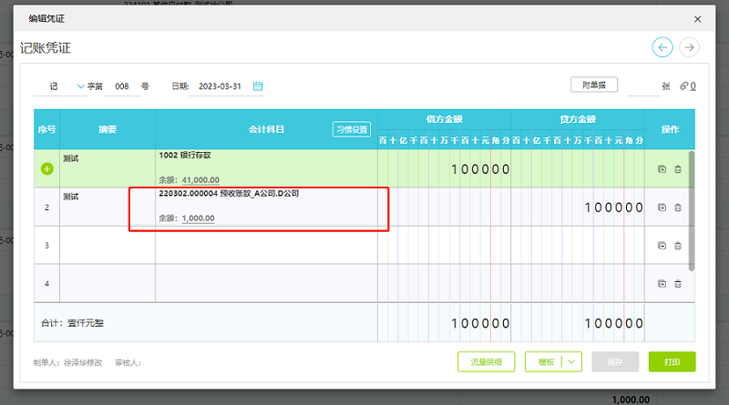Insert row icon for row 4
Image resolution: width=729 pixels, height=405 pixels.
pyautogui.click(x=662, y=283)
